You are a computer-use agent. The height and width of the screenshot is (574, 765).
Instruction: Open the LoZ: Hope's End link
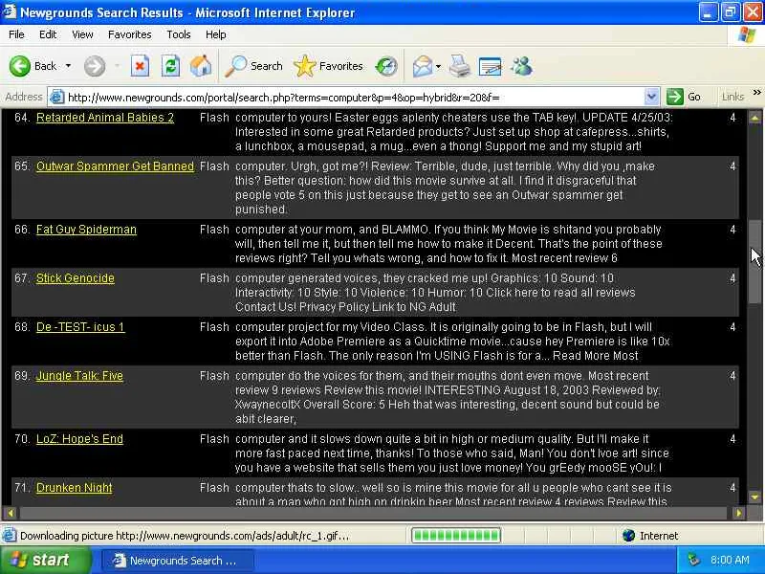click(79, 439)
